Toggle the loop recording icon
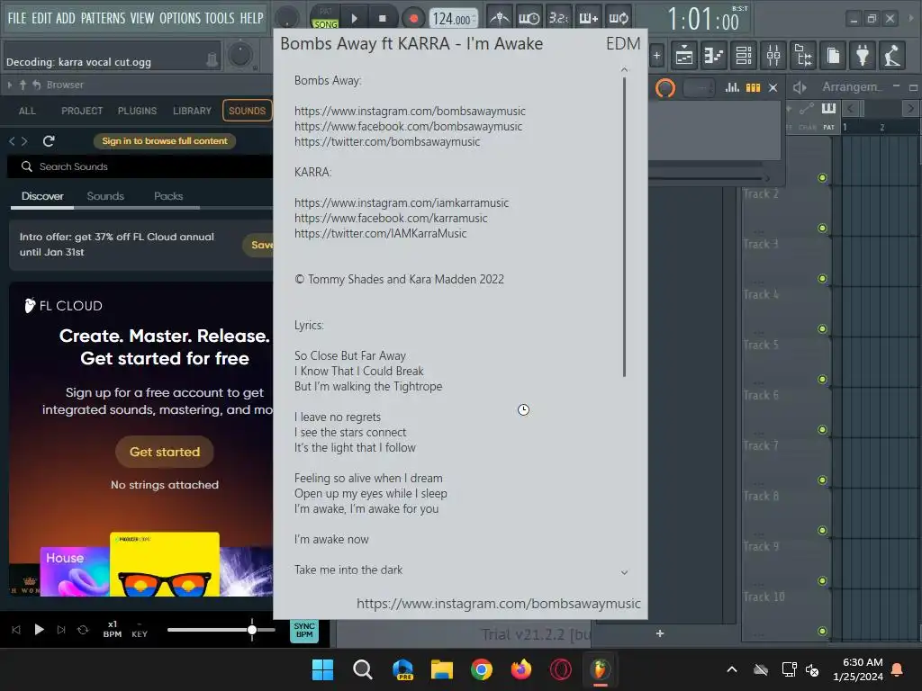The image size is (922, 691). 618,18
